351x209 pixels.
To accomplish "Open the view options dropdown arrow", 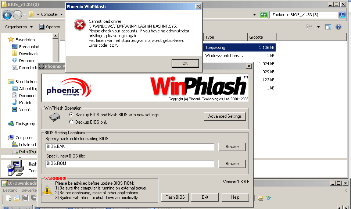I will (318, 27).
